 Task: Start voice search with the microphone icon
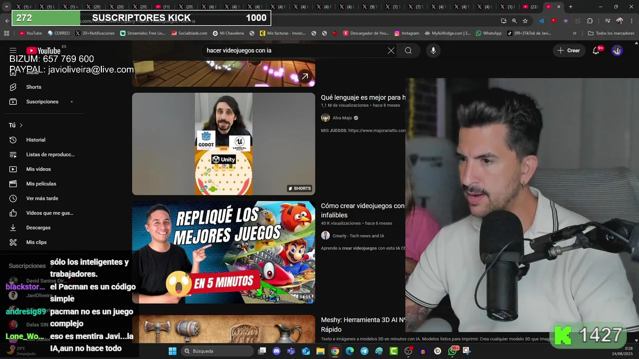tap(433, 50)
